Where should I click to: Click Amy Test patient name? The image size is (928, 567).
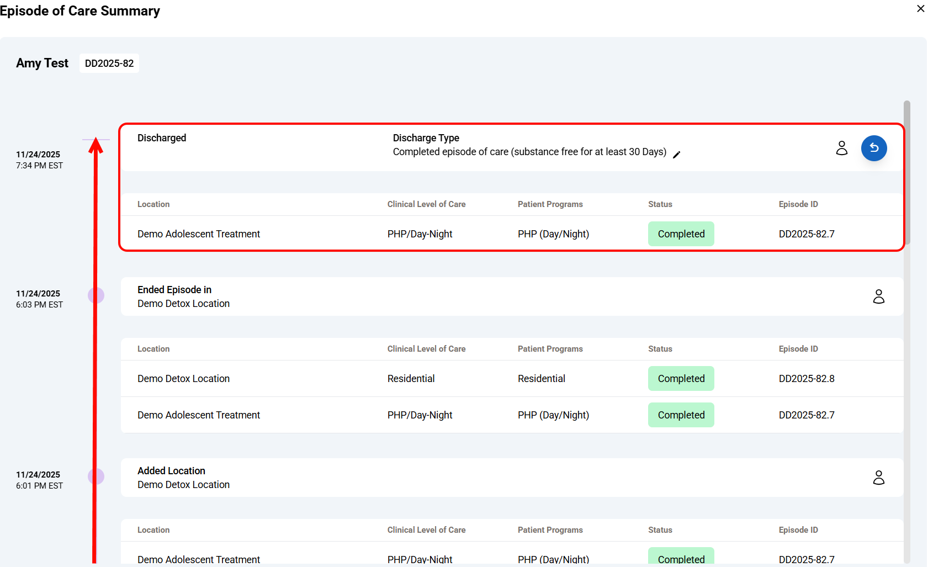point(42,63)
